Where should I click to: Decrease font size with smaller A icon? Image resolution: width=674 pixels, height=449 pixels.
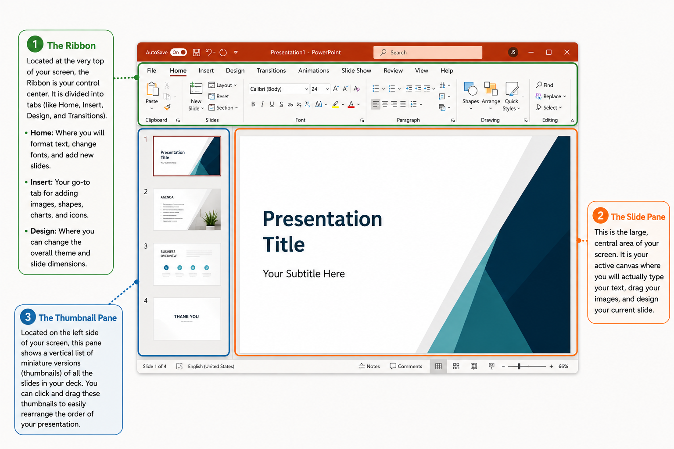[x=345, y=89]
